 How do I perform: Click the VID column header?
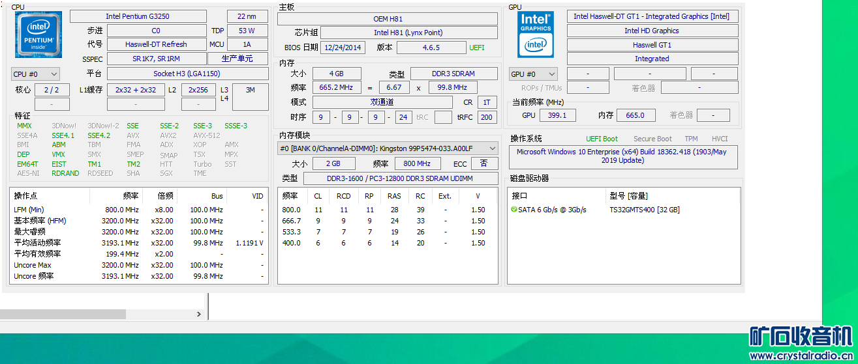tap(257, 196)
